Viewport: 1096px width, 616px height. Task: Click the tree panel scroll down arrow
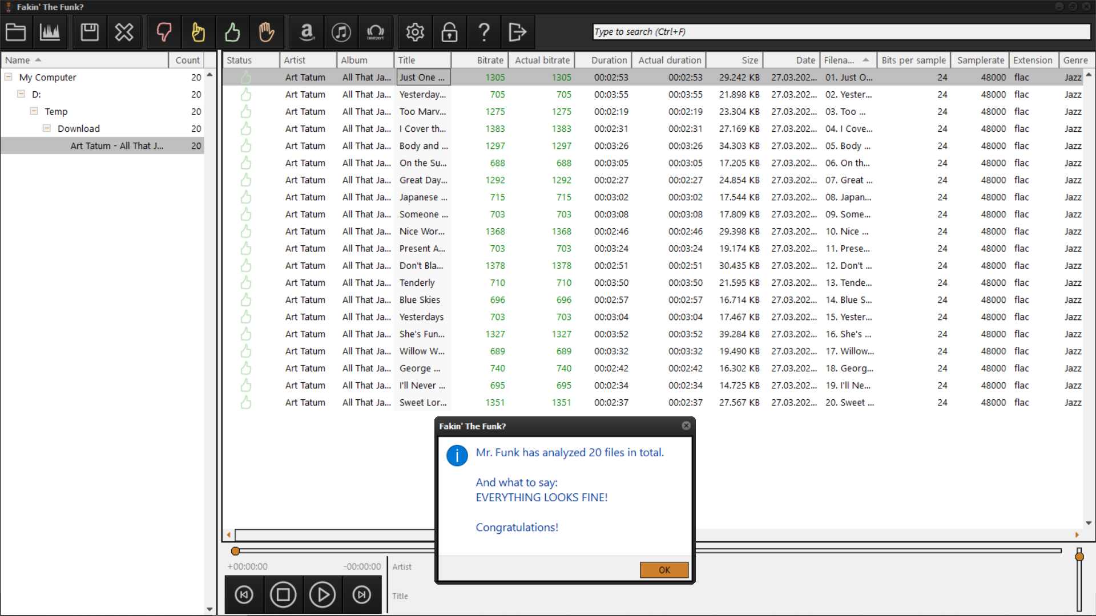pyautogui.click(x=209, y=609)
